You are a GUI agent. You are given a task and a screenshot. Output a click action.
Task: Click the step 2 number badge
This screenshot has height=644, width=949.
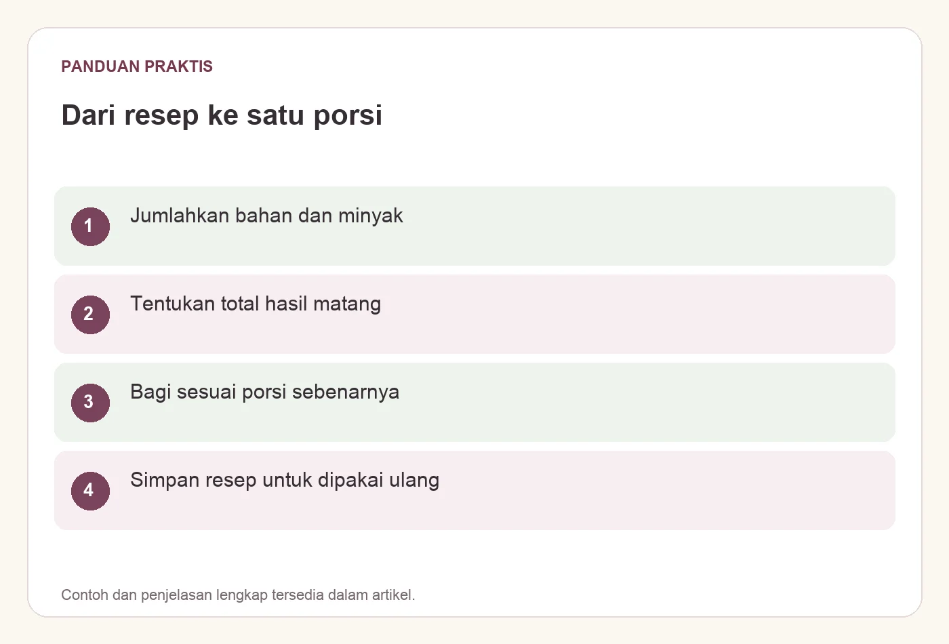[x=90, y=315]
